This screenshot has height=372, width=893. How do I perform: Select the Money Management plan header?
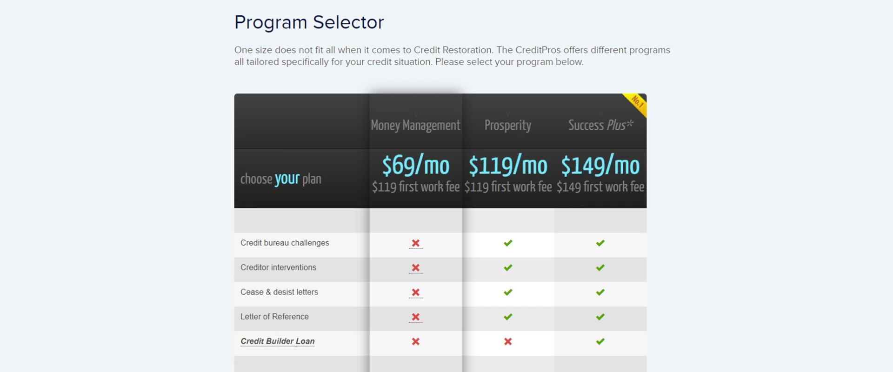[x=415, y=125]
